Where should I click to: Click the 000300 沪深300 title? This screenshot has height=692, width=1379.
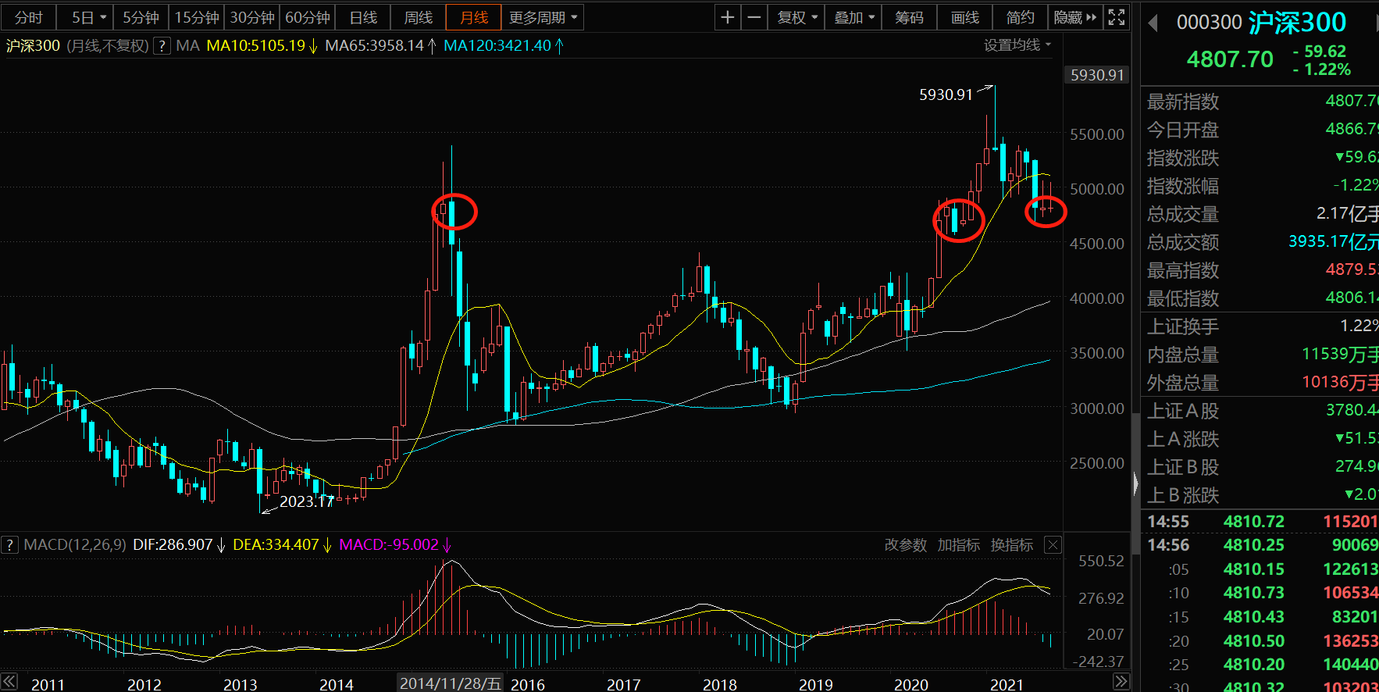point(1261,23)
